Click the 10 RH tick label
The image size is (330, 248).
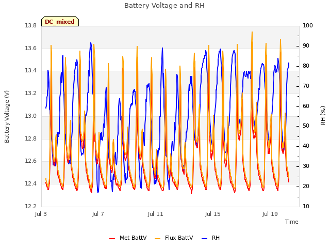[x=306, y=206]
